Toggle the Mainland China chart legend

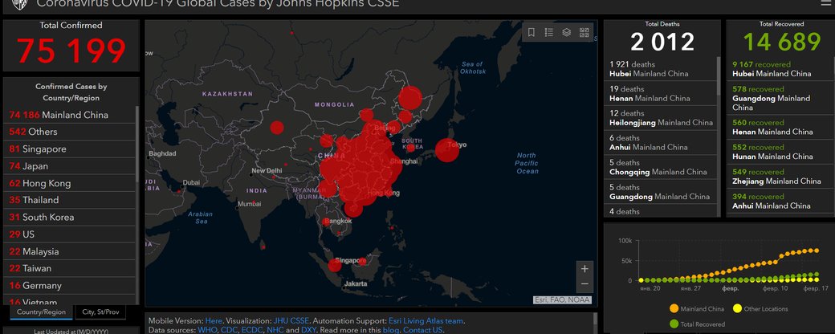click(x=697, y=308)
